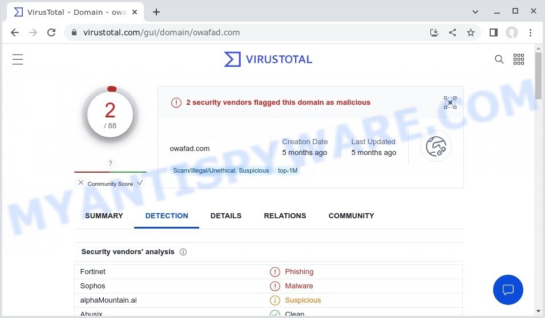Click the site lock icon in address bar
Image resolution: width=545 pixels, height=318 pixels.
[74, 32]
